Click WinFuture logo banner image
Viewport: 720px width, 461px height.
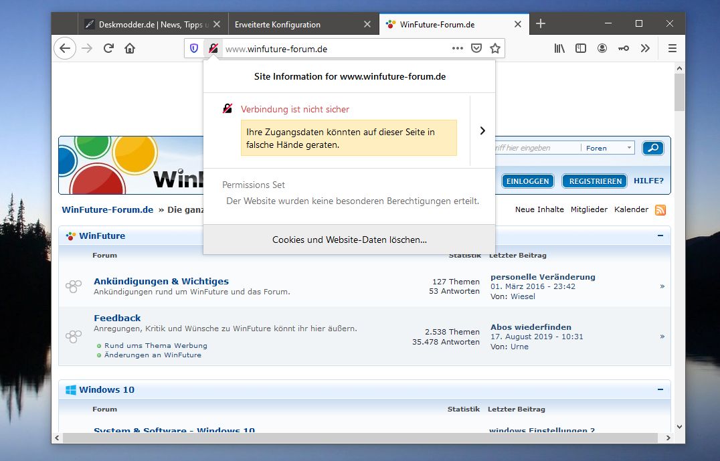131,165
